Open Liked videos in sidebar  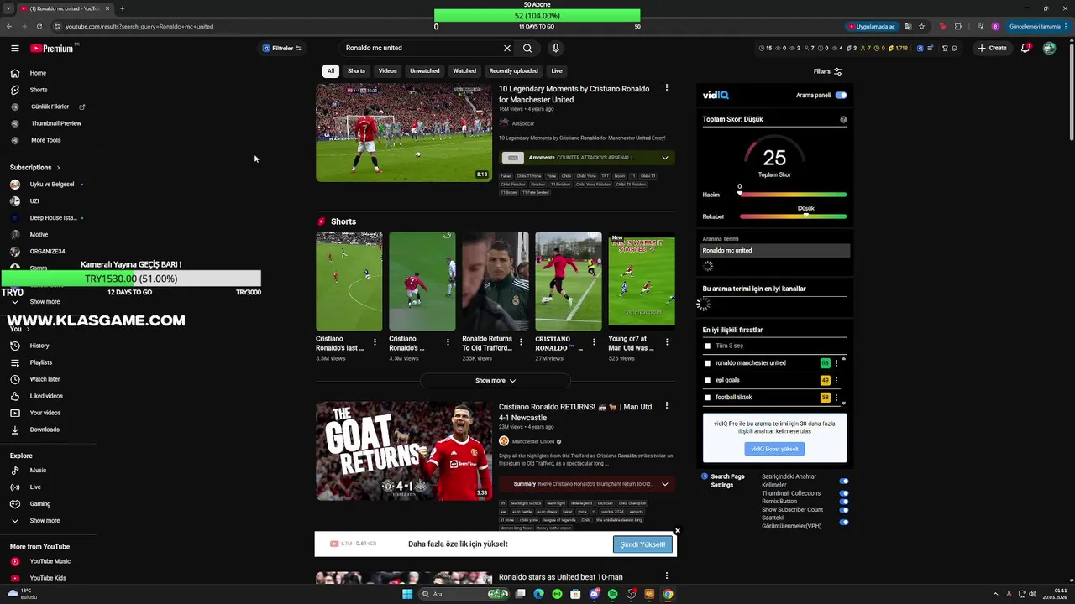(x=46, y=396)
